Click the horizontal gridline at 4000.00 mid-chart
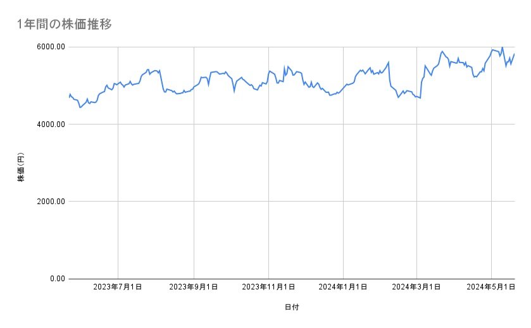The height and width of the screenshot is (328, 531). [x=291, y=125]
